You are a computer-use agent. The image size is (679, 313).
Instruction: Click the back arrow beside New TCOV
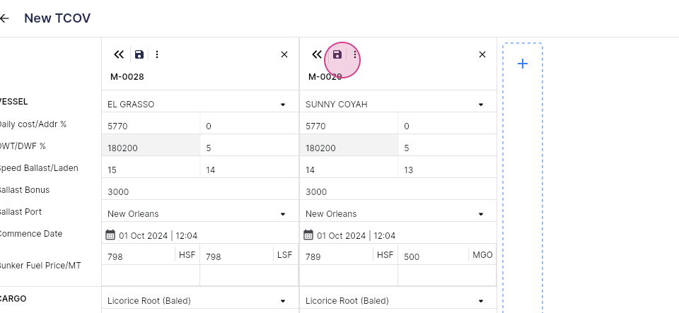(x=4, y=18)
